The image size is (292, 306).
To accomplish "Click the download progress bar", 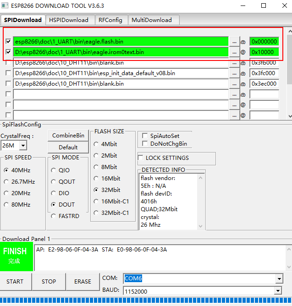I will (146, 301).
